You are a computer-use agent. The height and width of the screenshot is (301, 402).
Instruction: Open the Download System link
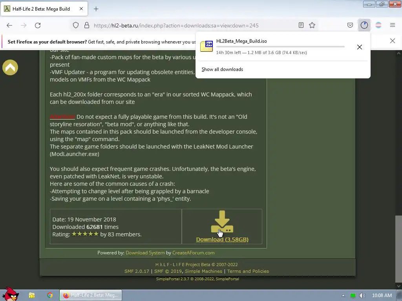tap(145, 253)
